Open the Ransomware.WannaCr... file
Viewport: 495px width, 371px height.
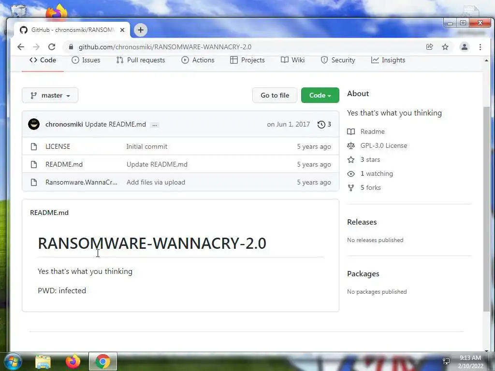pyautogui.click(x=81, y=182)
